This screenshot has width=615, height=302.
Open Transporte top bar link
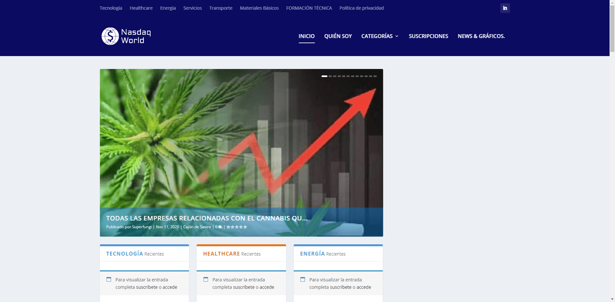point(221,8)
